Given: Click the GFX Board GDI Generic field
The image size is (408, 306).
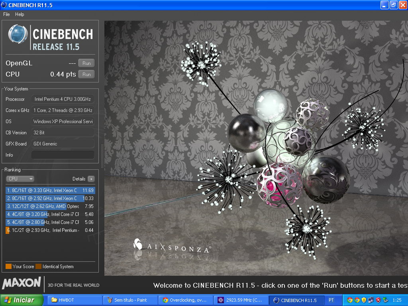Looking at the screenshot, I should [x=63, y=144].
